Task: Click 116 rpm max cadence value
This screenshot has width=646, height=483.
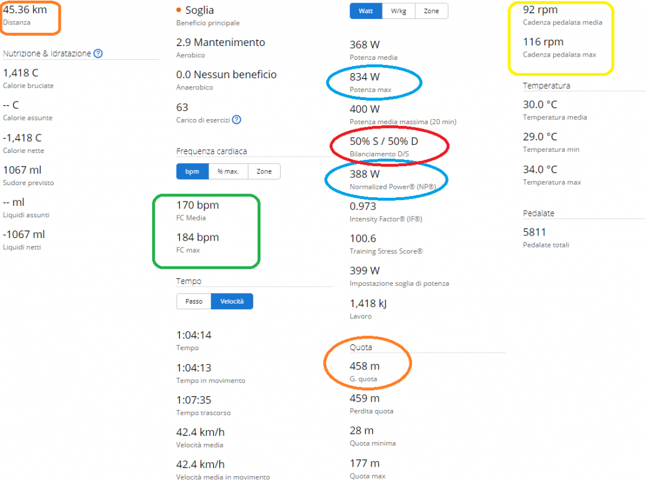Action: pyautogui.click(x=543, y=42)
